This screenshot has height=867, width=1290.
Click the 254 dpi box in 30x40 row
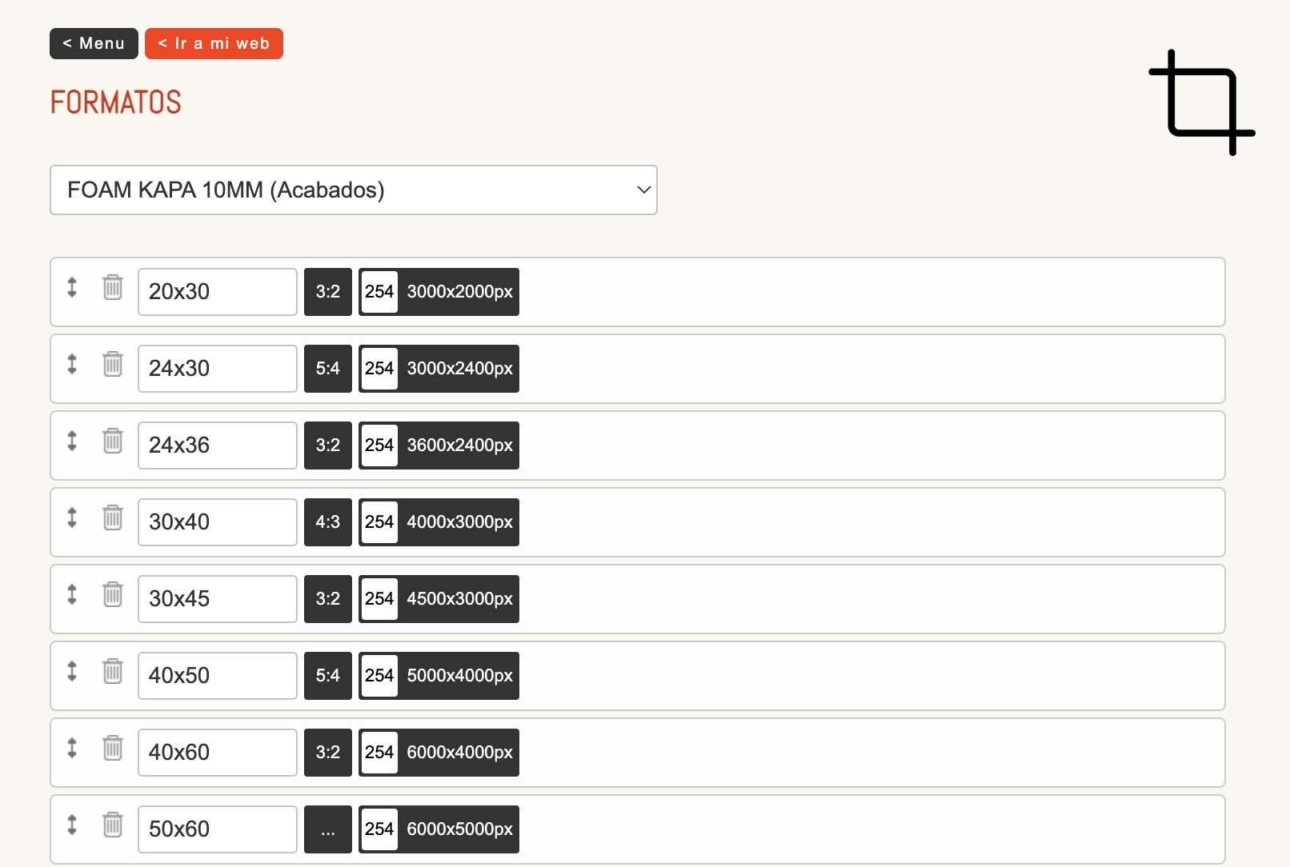379,522
